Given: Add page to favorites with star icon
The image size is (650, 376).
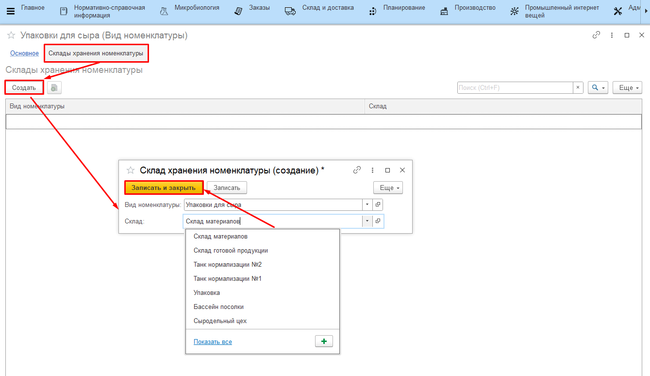Looking at the screenshot, I should pos(11,35).
